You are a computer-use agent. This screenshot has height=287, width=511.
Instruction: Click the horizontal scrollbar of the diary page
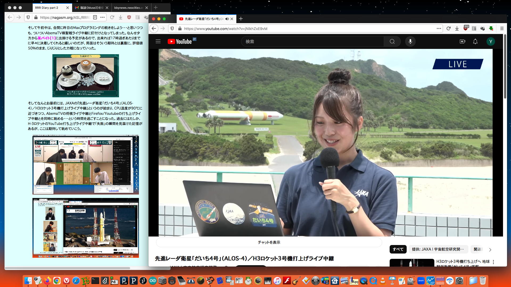[x=68, y=268]
